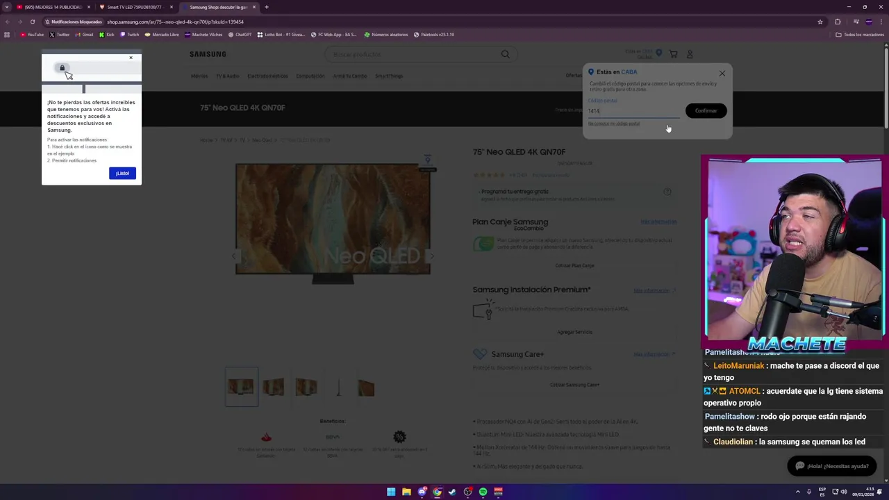The width and height of the screenshot is (889, 500).
Task: Open the Chrome extensions puzzle icon
Action: tap(838, 22)
